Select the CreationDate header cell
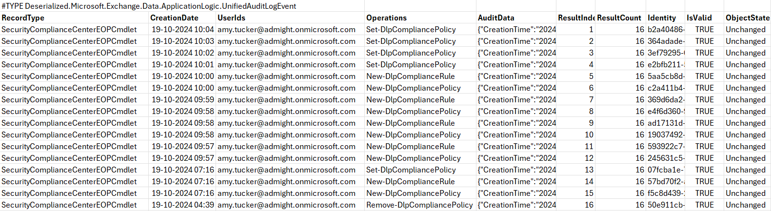 pyautogui.click(x=182, y=18)
